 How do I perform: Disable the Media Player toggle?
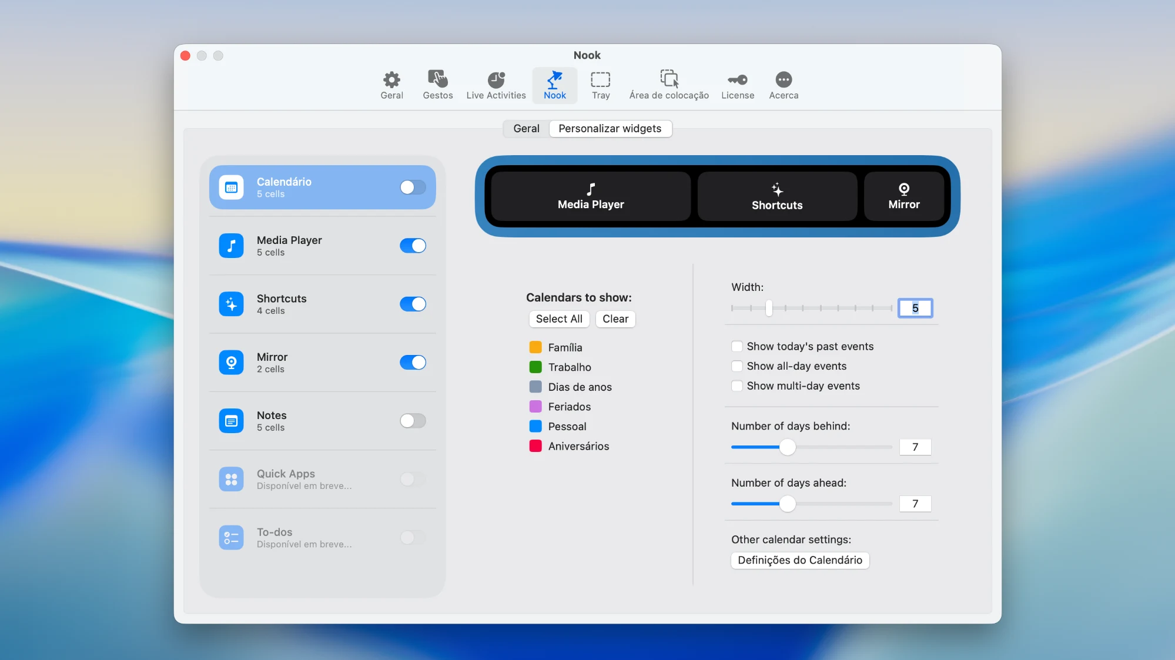click(413, 246)
